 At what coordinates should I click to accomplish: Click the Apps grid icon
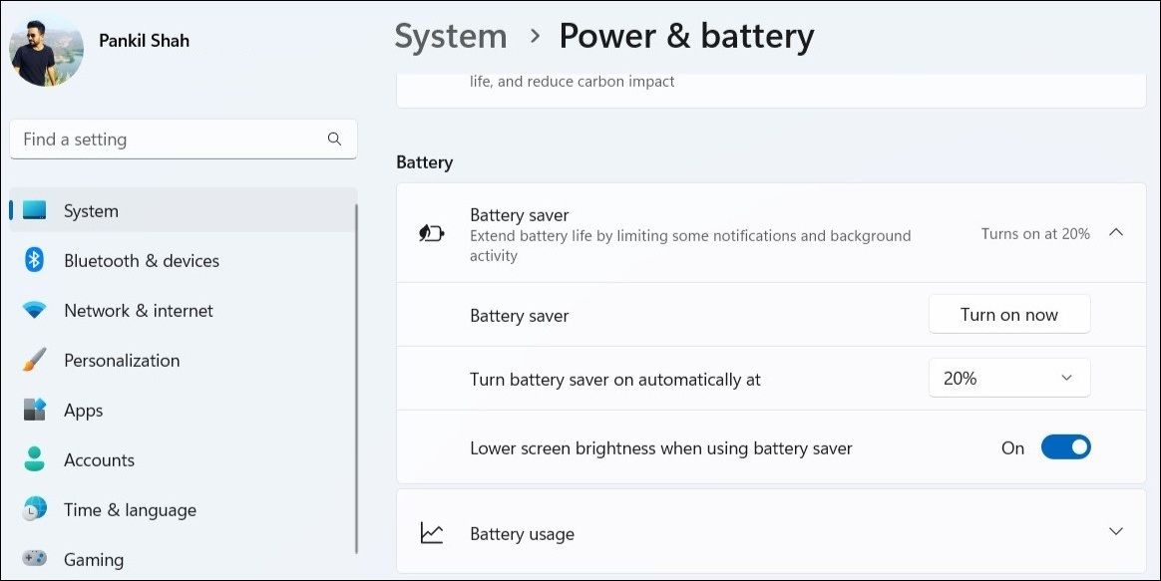point(35,411)
